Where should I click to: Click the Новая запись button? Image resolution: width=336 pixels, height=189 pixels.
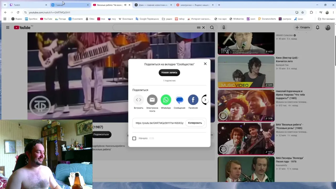(x=169, y=72)
